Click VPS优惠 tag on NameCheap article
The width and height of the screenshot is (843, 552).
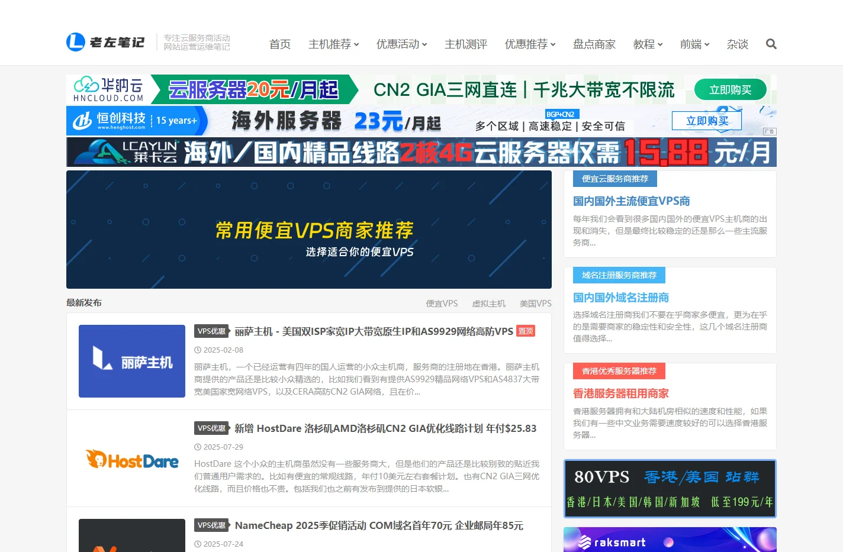[x=211, y=525]
